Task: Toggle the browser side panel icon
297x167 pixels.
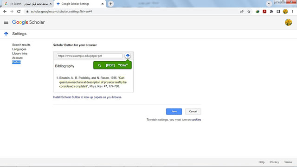Action: click(x=278, y=12)
